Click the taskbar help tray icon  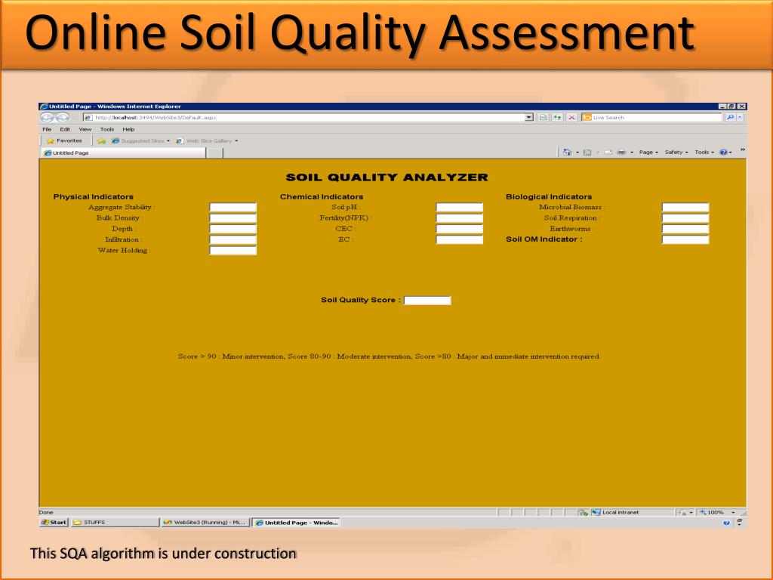click(726, 523)
